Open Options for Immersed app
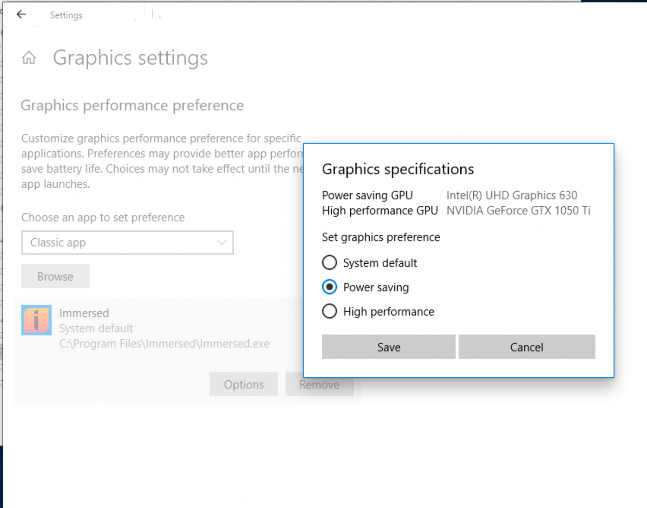The image size is (647, 508). click(x=244, y=384)
